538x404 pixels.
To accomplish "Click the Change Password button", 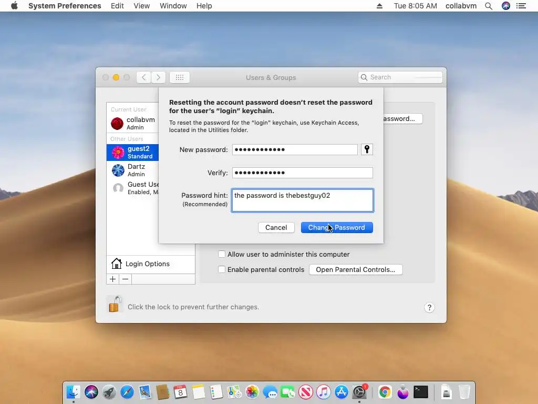I will click(337, 227).
